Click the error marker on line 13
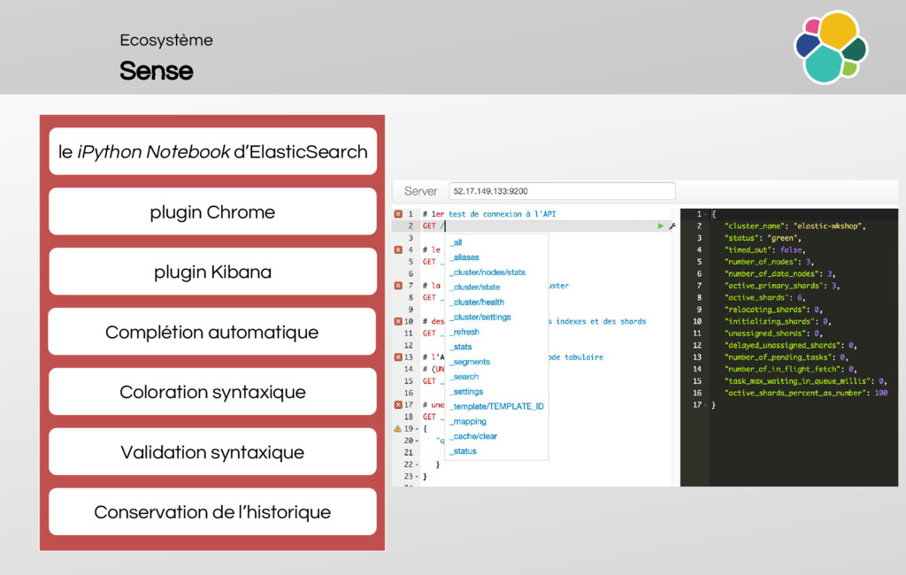This screenshot has width=906, height=575. click(398, 357)
